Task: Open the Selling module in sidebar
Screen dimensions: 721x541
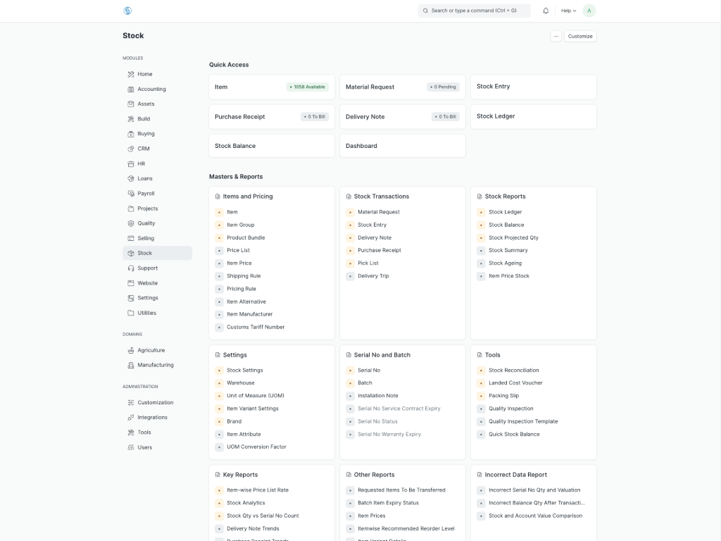Action: pos(146,238)
